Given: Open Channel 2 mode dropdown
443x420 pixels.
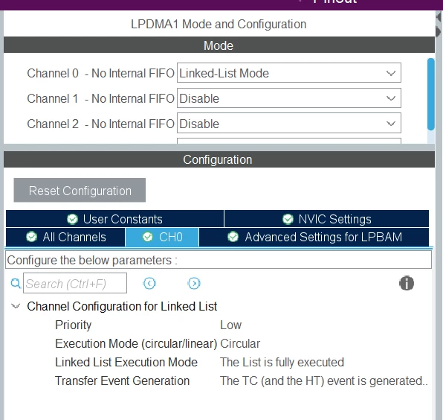Looking at the screenshot, I should 288,124.
